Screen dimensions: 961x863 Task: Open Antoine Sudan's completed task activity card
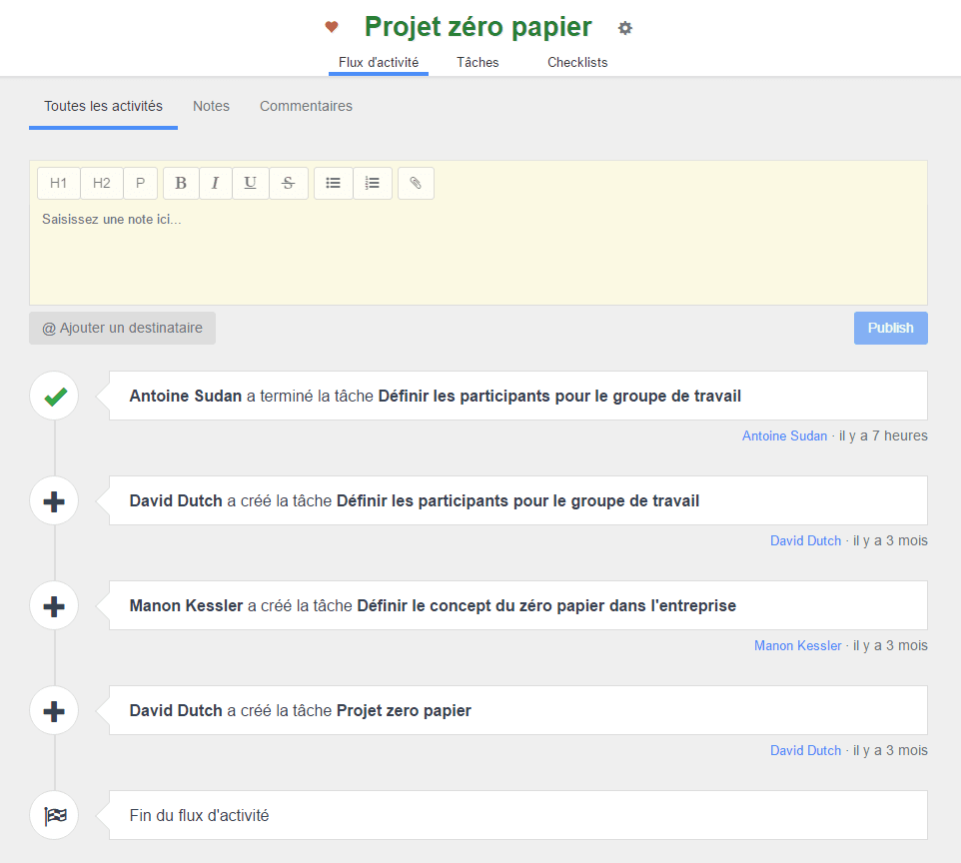[x=517, y=396]
